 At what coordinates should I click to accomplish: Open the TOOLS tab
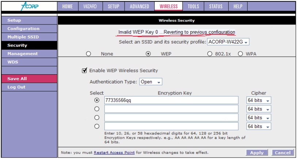(193, 6)
